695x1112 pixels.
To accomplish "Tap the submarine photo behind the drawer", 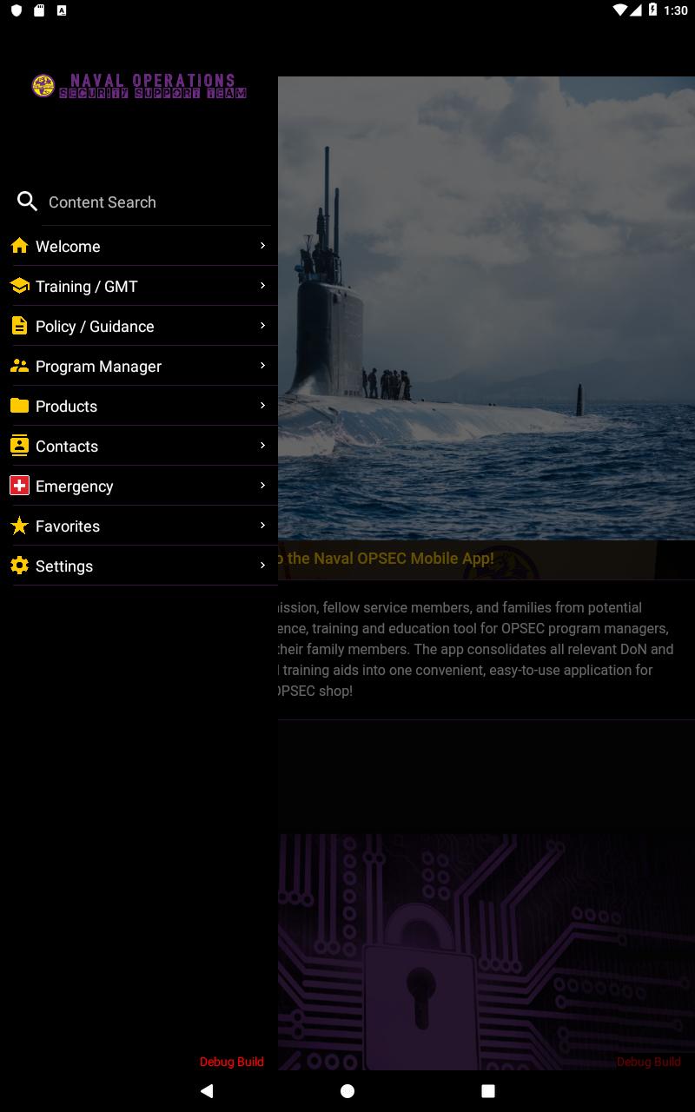I will [486, 308].
